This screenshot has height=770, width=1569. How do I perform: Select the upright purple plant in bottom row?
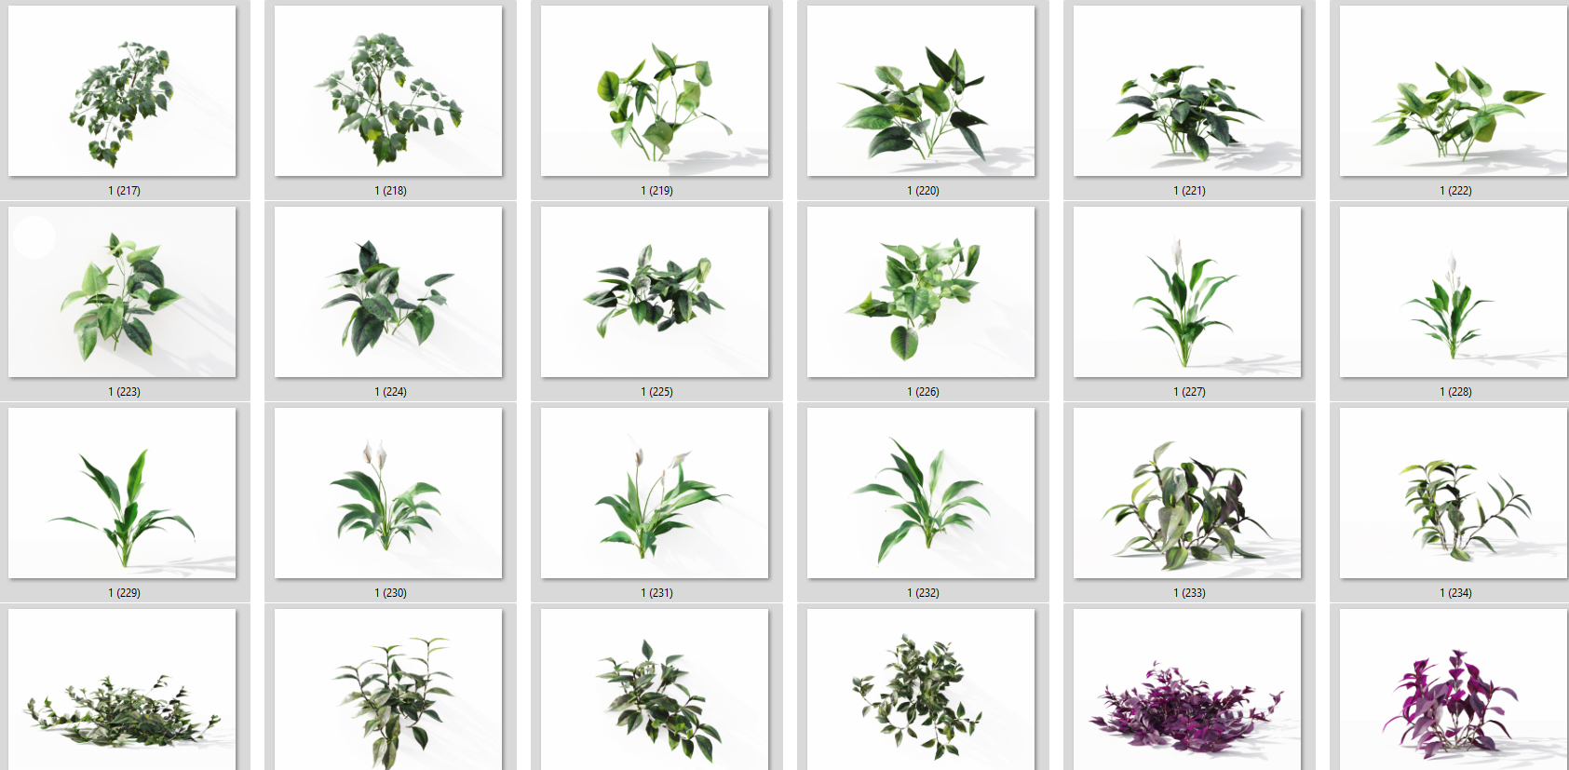tap(1454, 689)
